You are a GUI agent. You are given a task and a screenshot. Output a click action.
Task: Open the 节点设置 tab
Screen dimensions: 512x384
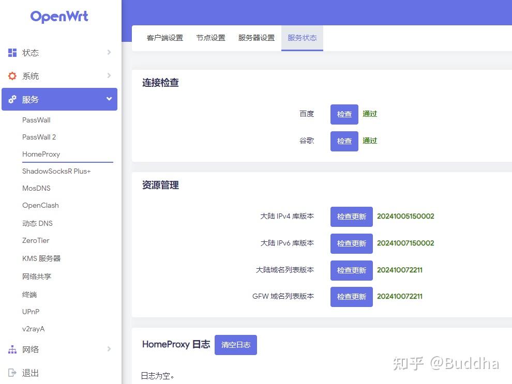coord(210,37)
